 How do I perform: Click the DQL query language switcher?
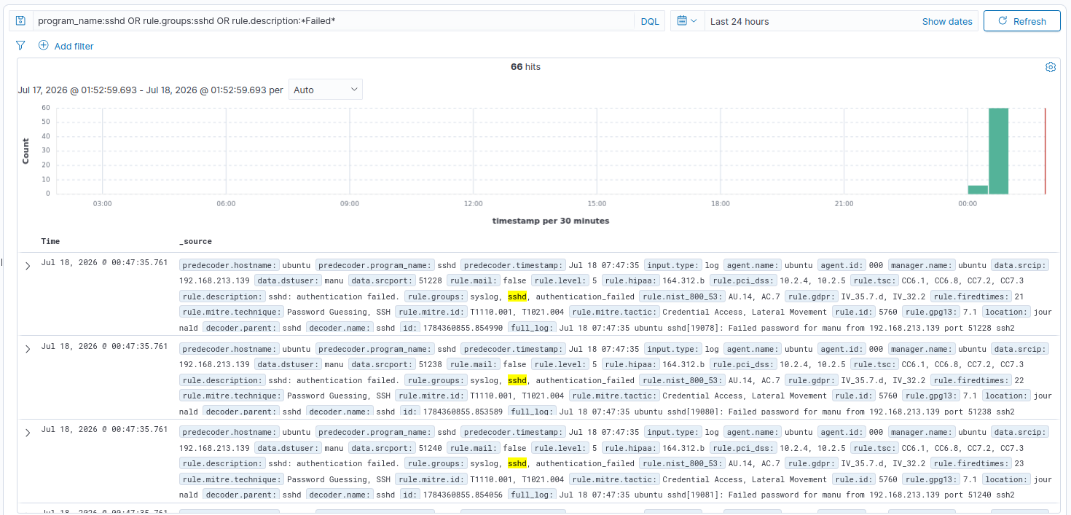tap(650, 21)
